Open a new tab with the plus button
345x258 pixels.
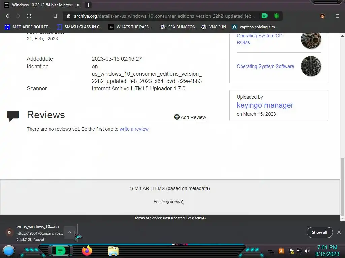pyautogui.click(x=88, y=5)
